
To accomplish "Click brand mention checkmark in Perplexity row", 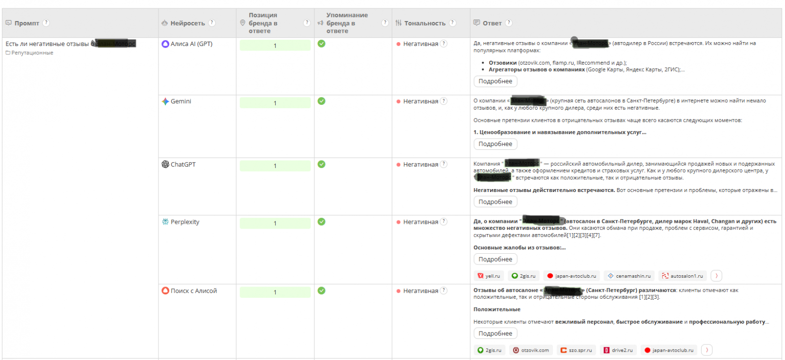I will point(321,221).
